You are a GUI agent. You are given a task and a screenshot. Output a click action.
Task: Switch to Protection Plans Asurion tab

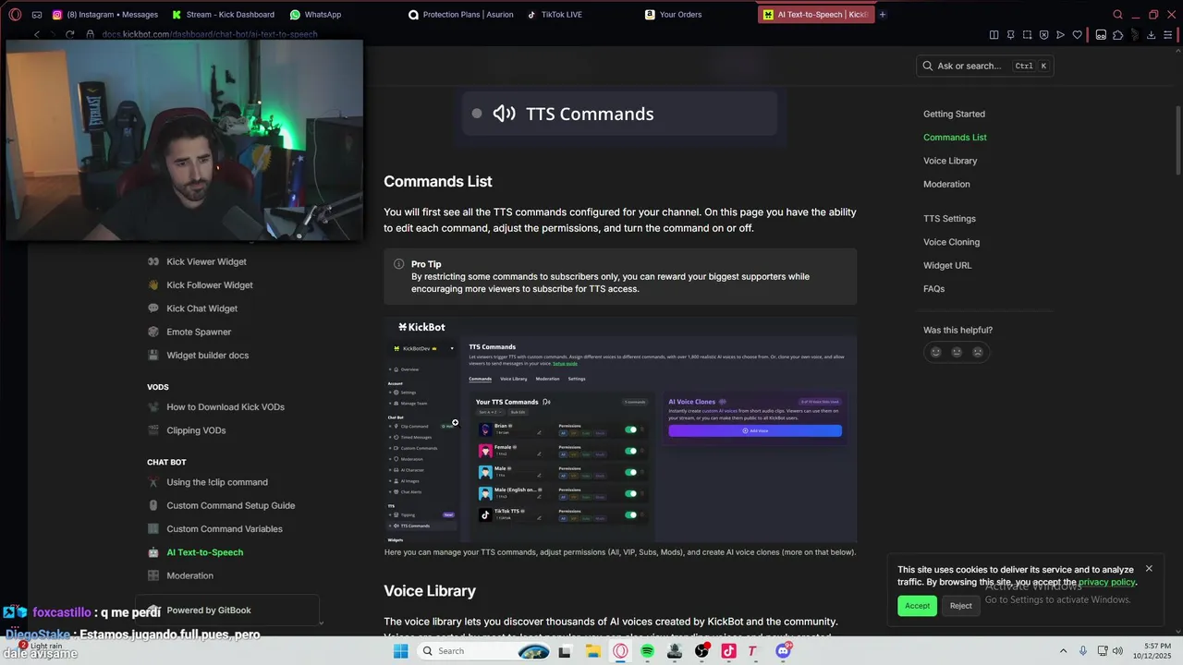462,15
